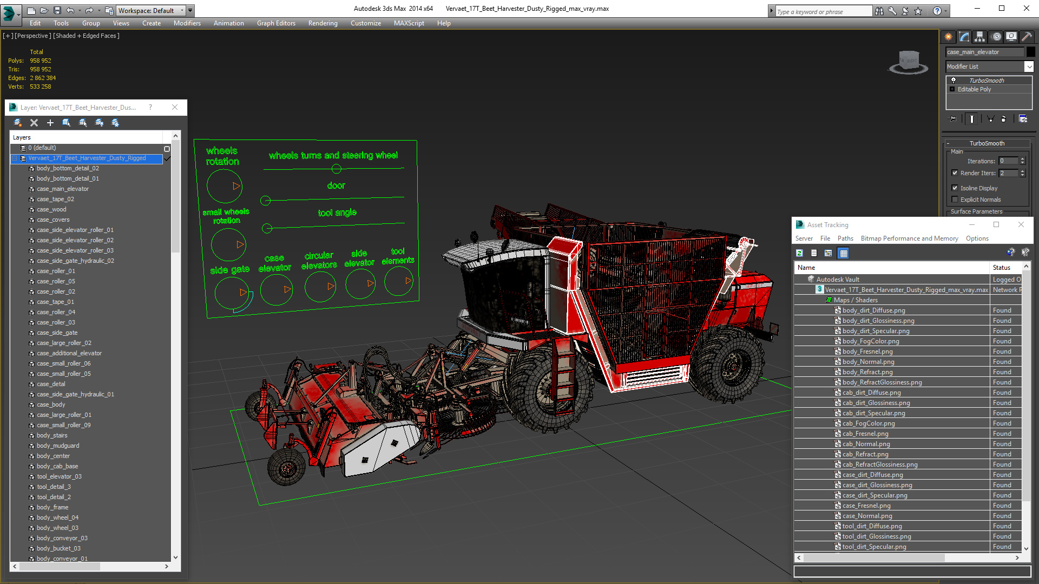The image size is (1039, 584).
Task: Add selected objects to layer plus icon
Action: (50, 123)
